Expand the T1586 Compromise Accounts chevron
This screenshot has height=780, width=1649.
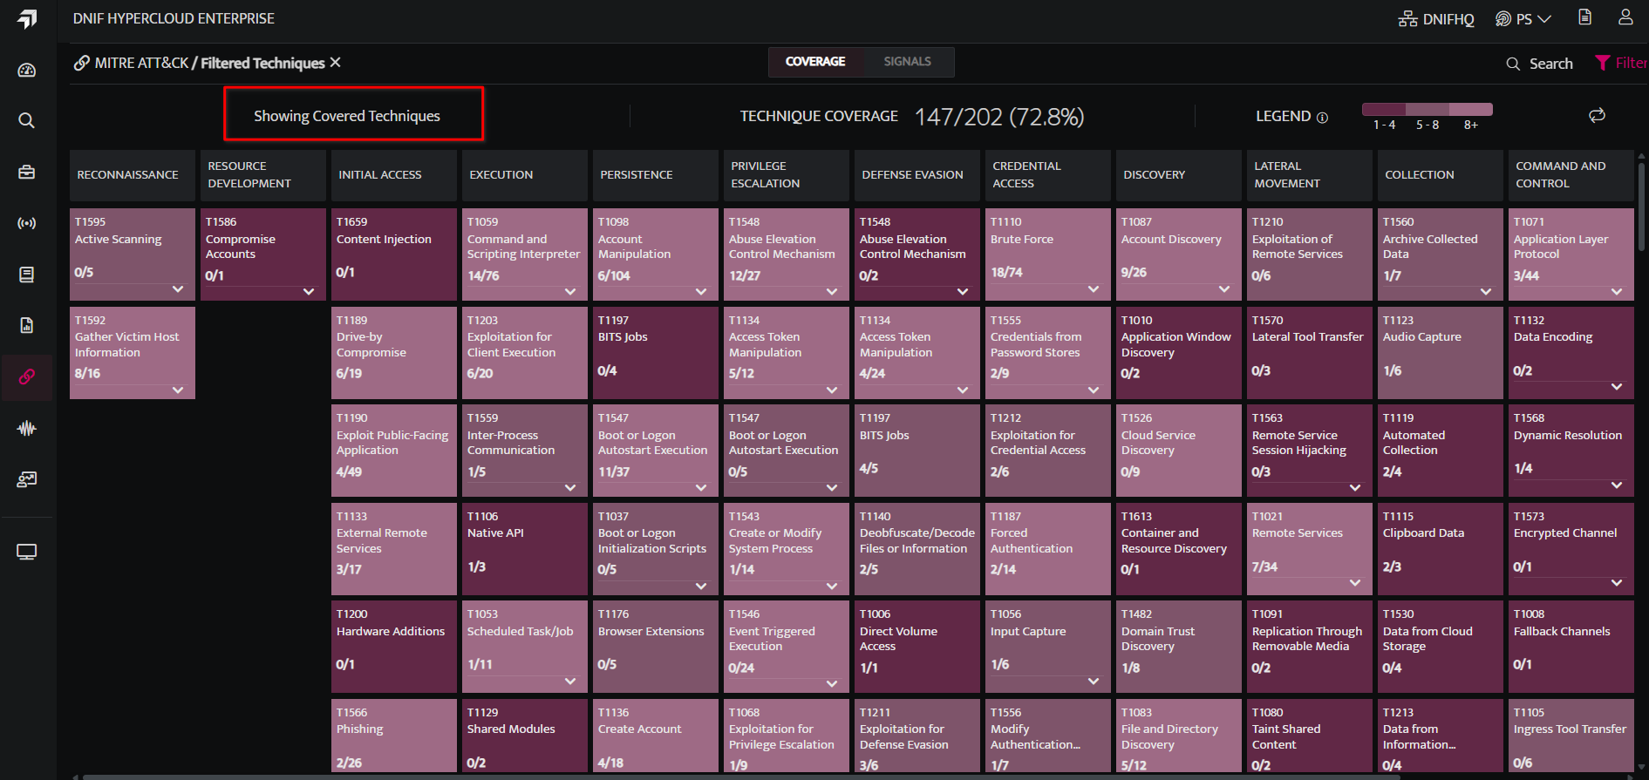click(x=309, y=292)
